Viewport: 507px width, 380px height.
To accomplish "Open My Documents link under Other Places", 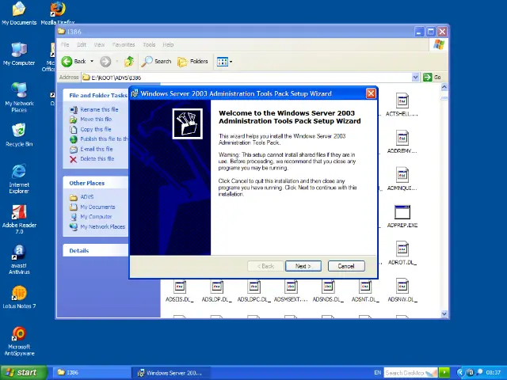I will [97, 207].
